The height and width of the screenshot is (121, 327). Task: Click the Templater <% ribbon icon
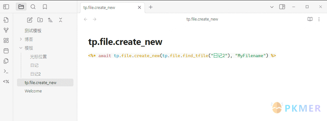coord(6,82)
